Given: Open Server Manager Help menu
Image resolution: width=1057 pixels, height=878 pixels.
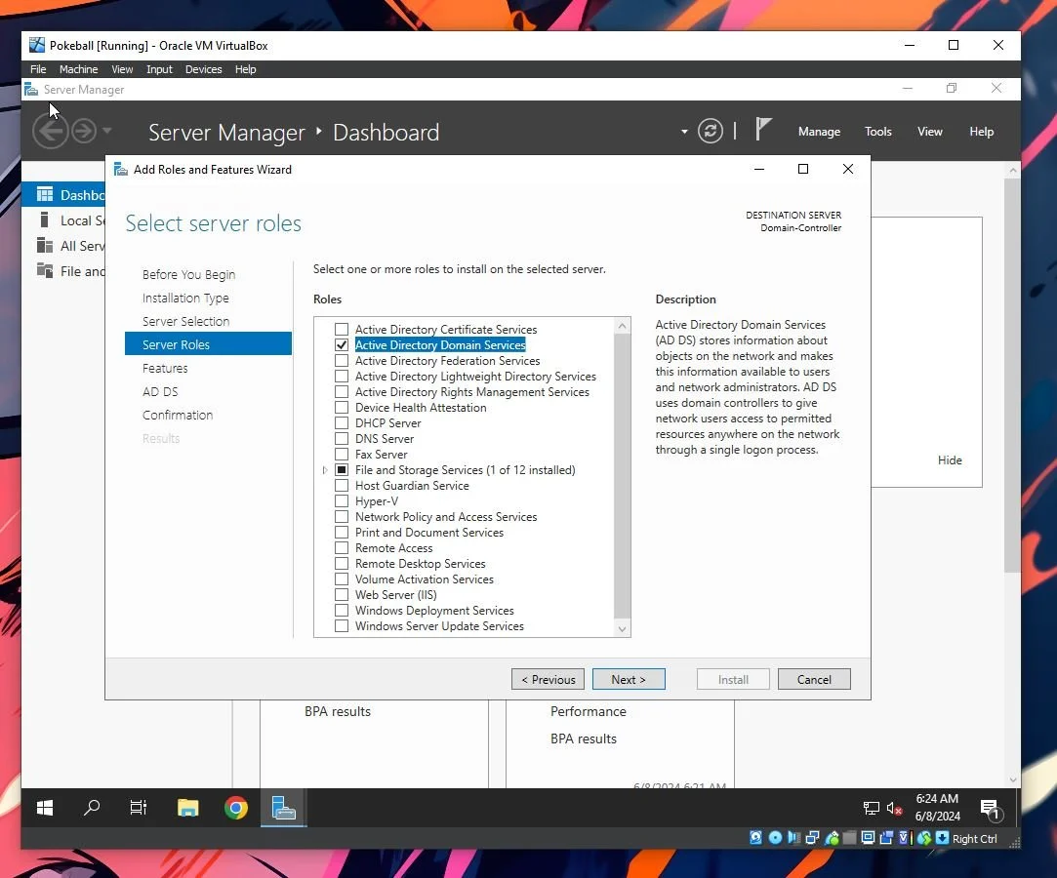Looking at the screenshot, I should [982, 132].
